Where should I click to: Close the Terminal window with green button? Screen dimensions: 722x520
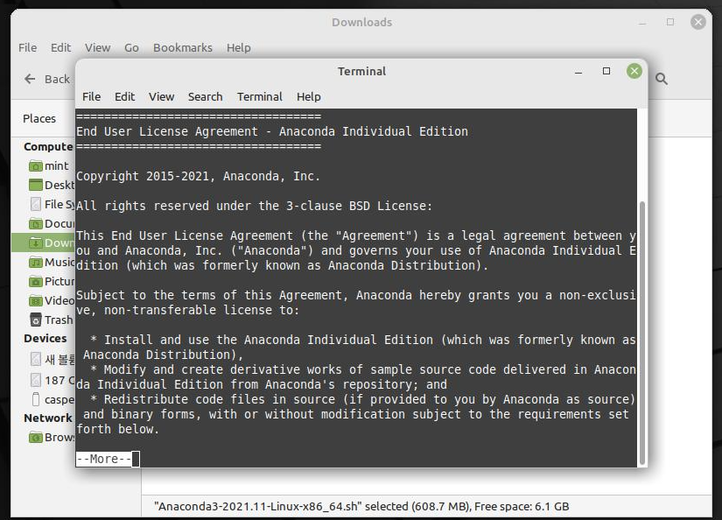(x=634, y=71)
